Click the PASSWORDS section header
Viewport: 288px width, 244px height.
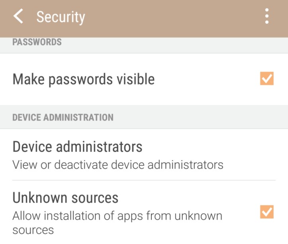click(37, 42)
